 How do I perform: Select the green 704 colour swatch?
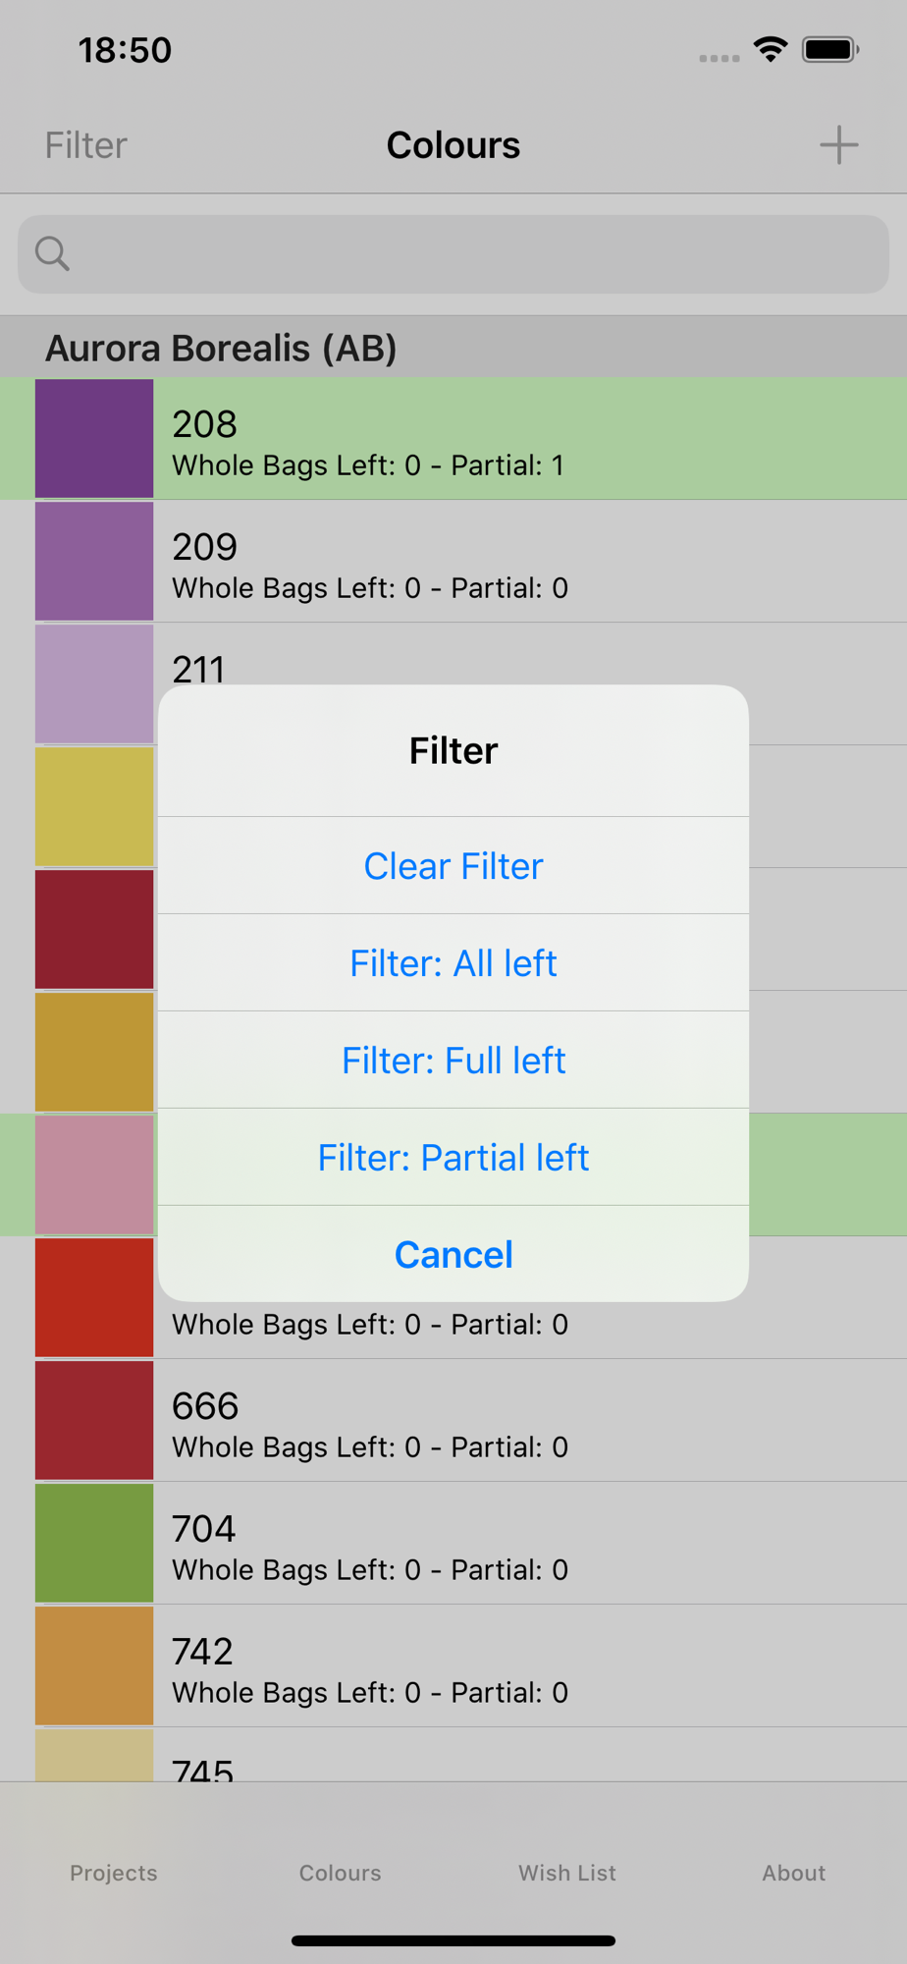point(94,1543)
